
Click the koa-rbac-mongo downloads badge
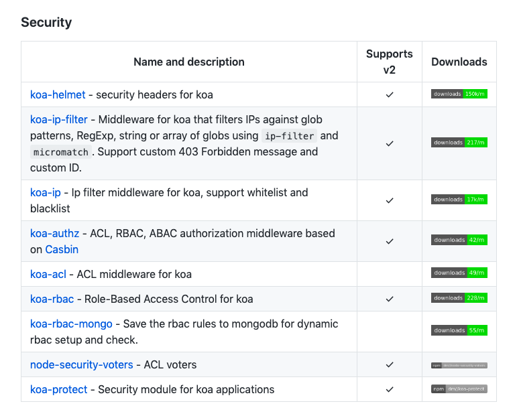coord(459,331)
